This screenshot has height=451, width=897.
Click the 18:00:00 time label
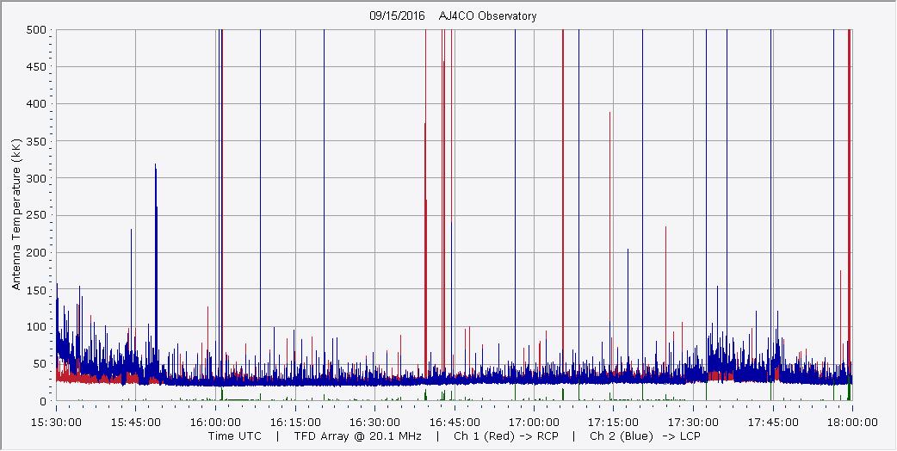click(853, 423)
